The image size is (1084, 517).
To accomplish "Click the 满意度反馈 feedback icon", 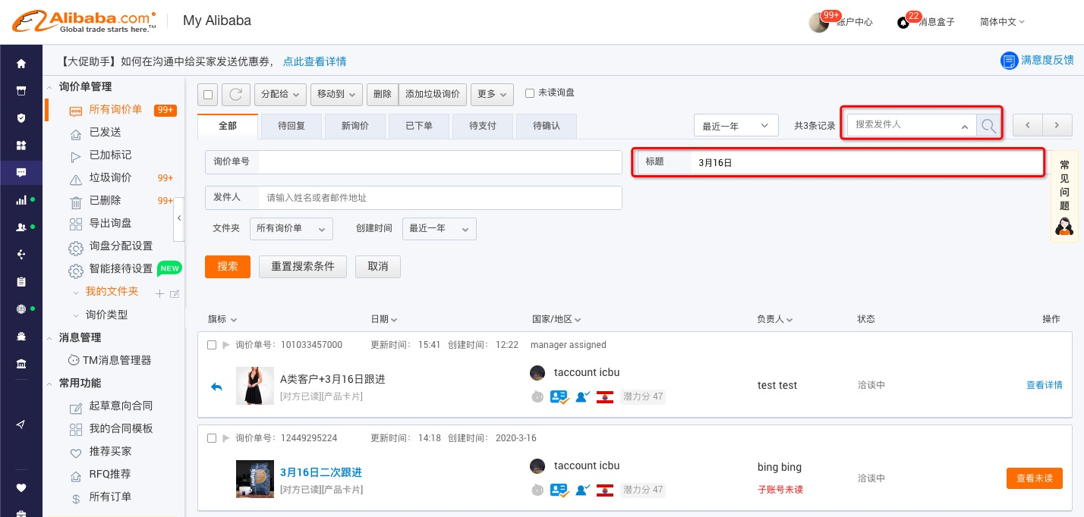I will tap(1008, 61).
